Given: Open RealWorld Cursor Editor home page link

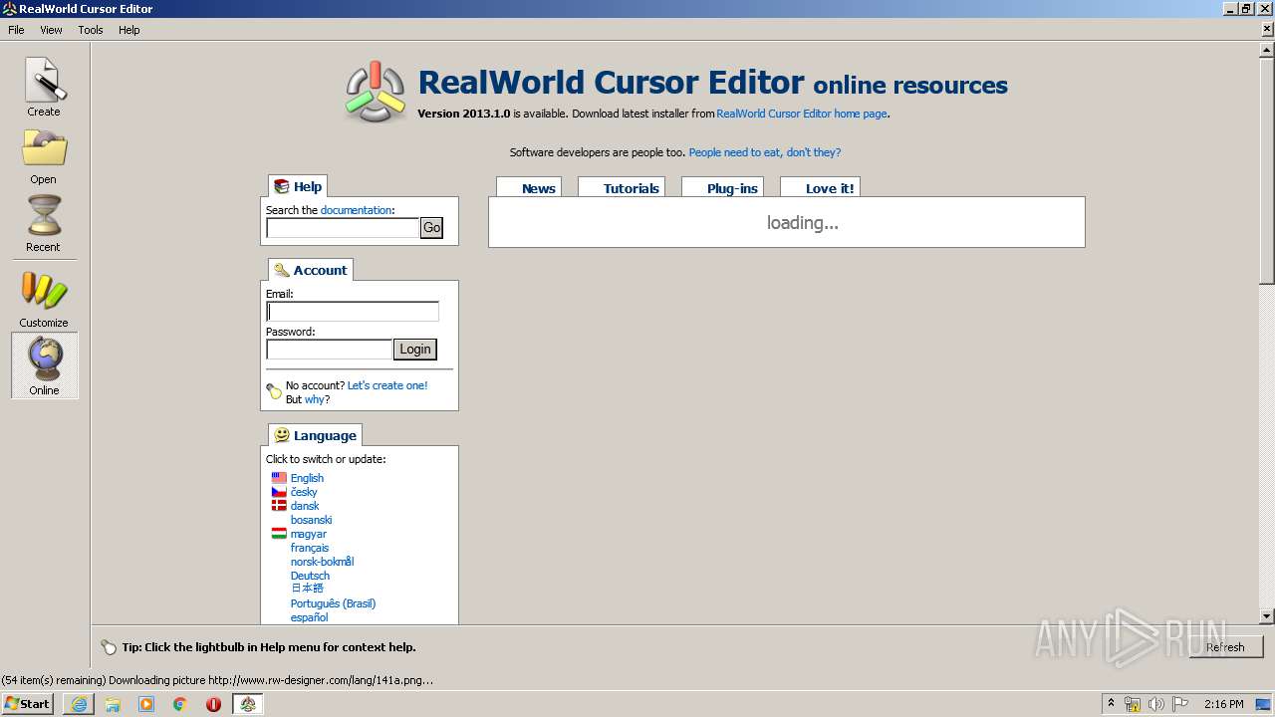Looking at the screenshot, I should point(802,114).
